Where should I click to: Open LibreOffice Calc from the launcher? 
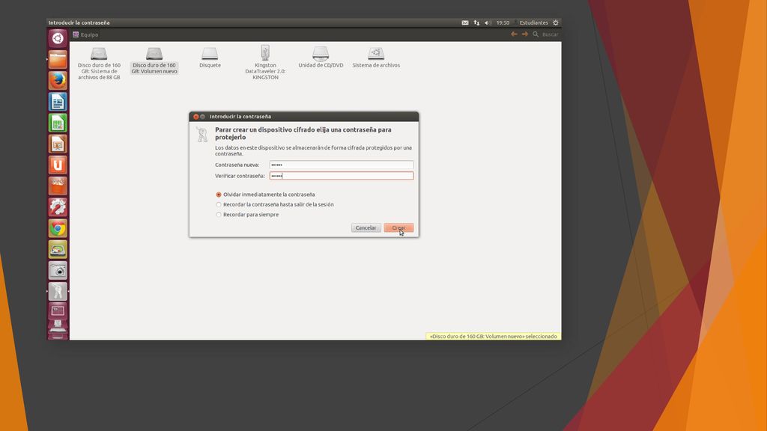click(58, 123)
